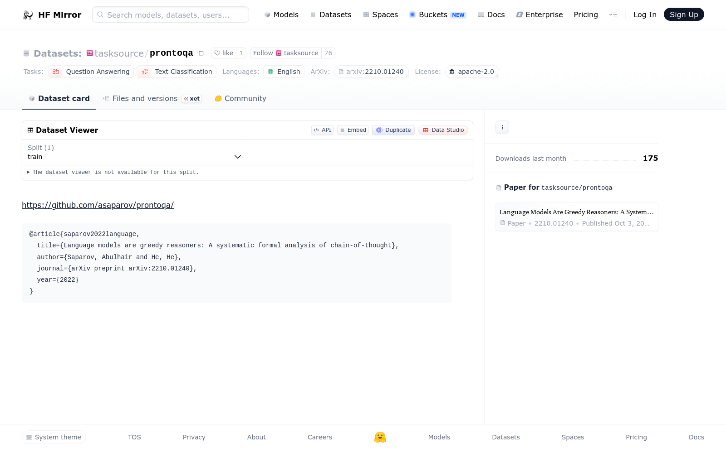Screen dimensions: 726x453
Task: Click the Downloads last month value 175
Action: click(x=650, y=158)
